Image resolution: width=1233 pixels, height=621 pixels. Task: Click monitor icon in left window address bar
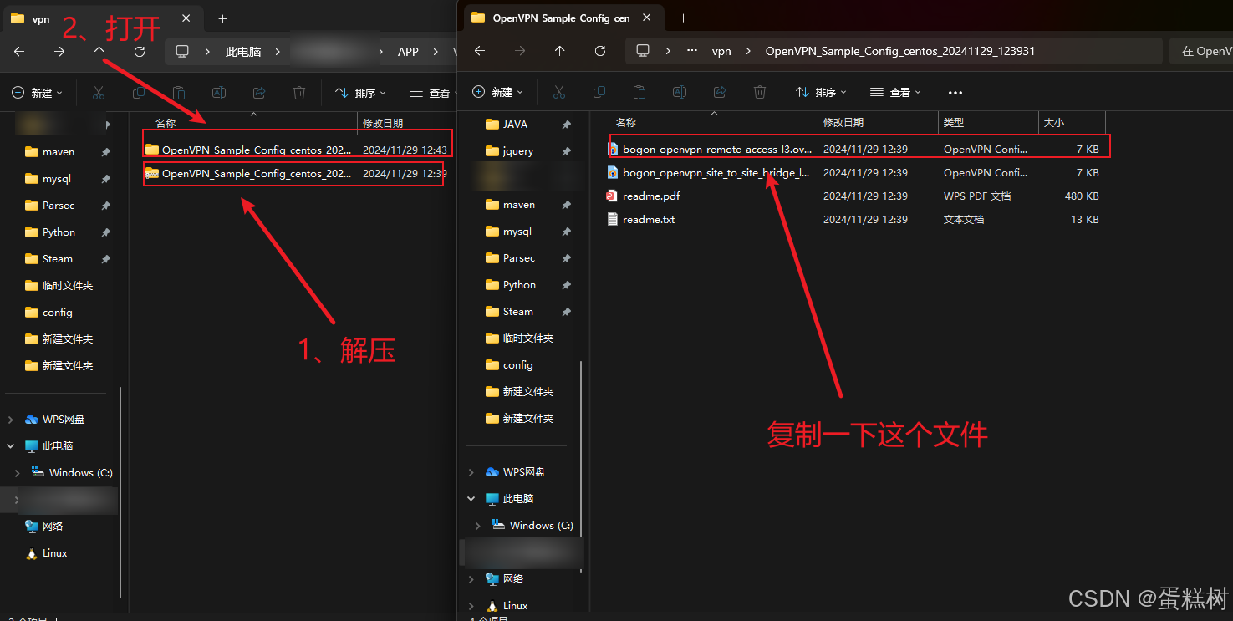pyautogui.click(x=182, y=52)
